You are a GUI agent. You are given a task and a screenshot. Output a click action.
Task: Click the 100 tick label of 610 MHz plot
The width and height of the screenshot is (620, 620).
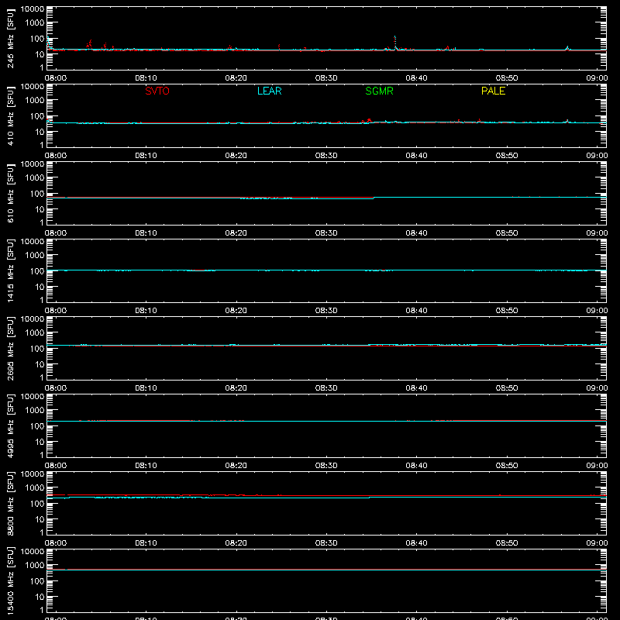(37, 194)
